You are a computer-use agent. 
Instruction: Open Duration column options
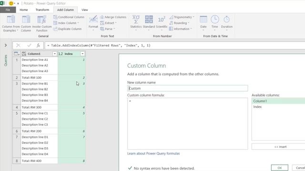(227, 23)
